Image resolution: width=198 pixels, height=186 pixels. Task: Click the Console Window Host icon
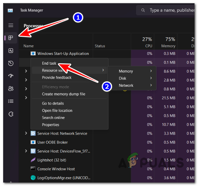click(x=33, y=169)
